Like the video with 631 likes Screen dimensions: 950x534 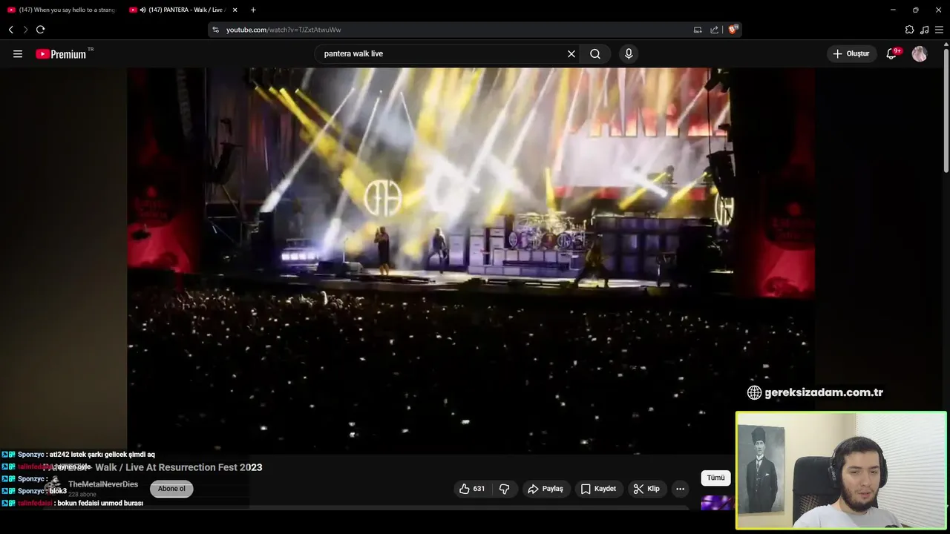[472, 489]
